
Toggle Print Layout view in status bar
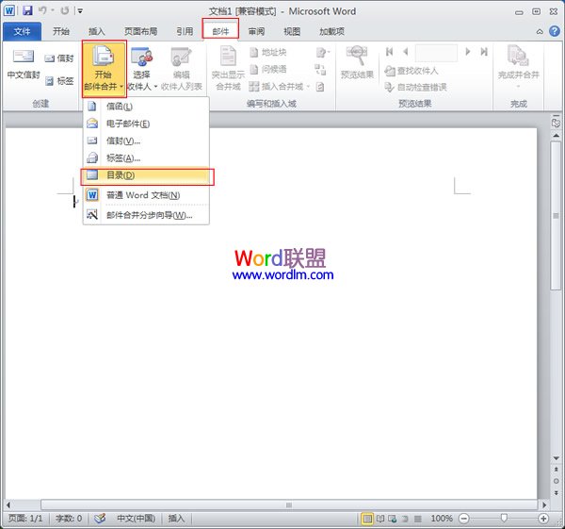click(367, 519)
